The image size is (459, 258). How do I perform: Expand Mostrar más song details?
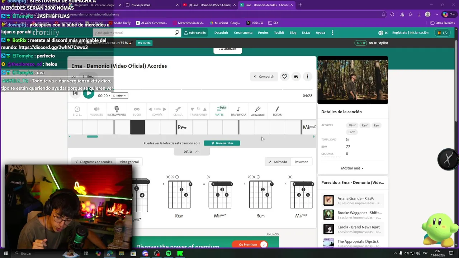point(352,168)
